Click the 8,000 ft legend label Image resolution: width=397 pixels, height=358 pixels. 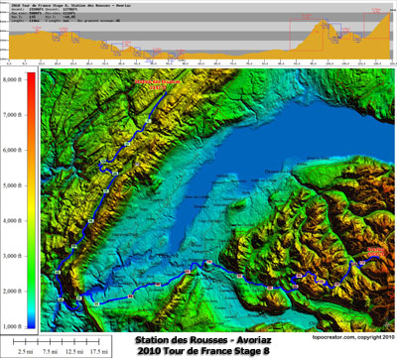[14, 79]
